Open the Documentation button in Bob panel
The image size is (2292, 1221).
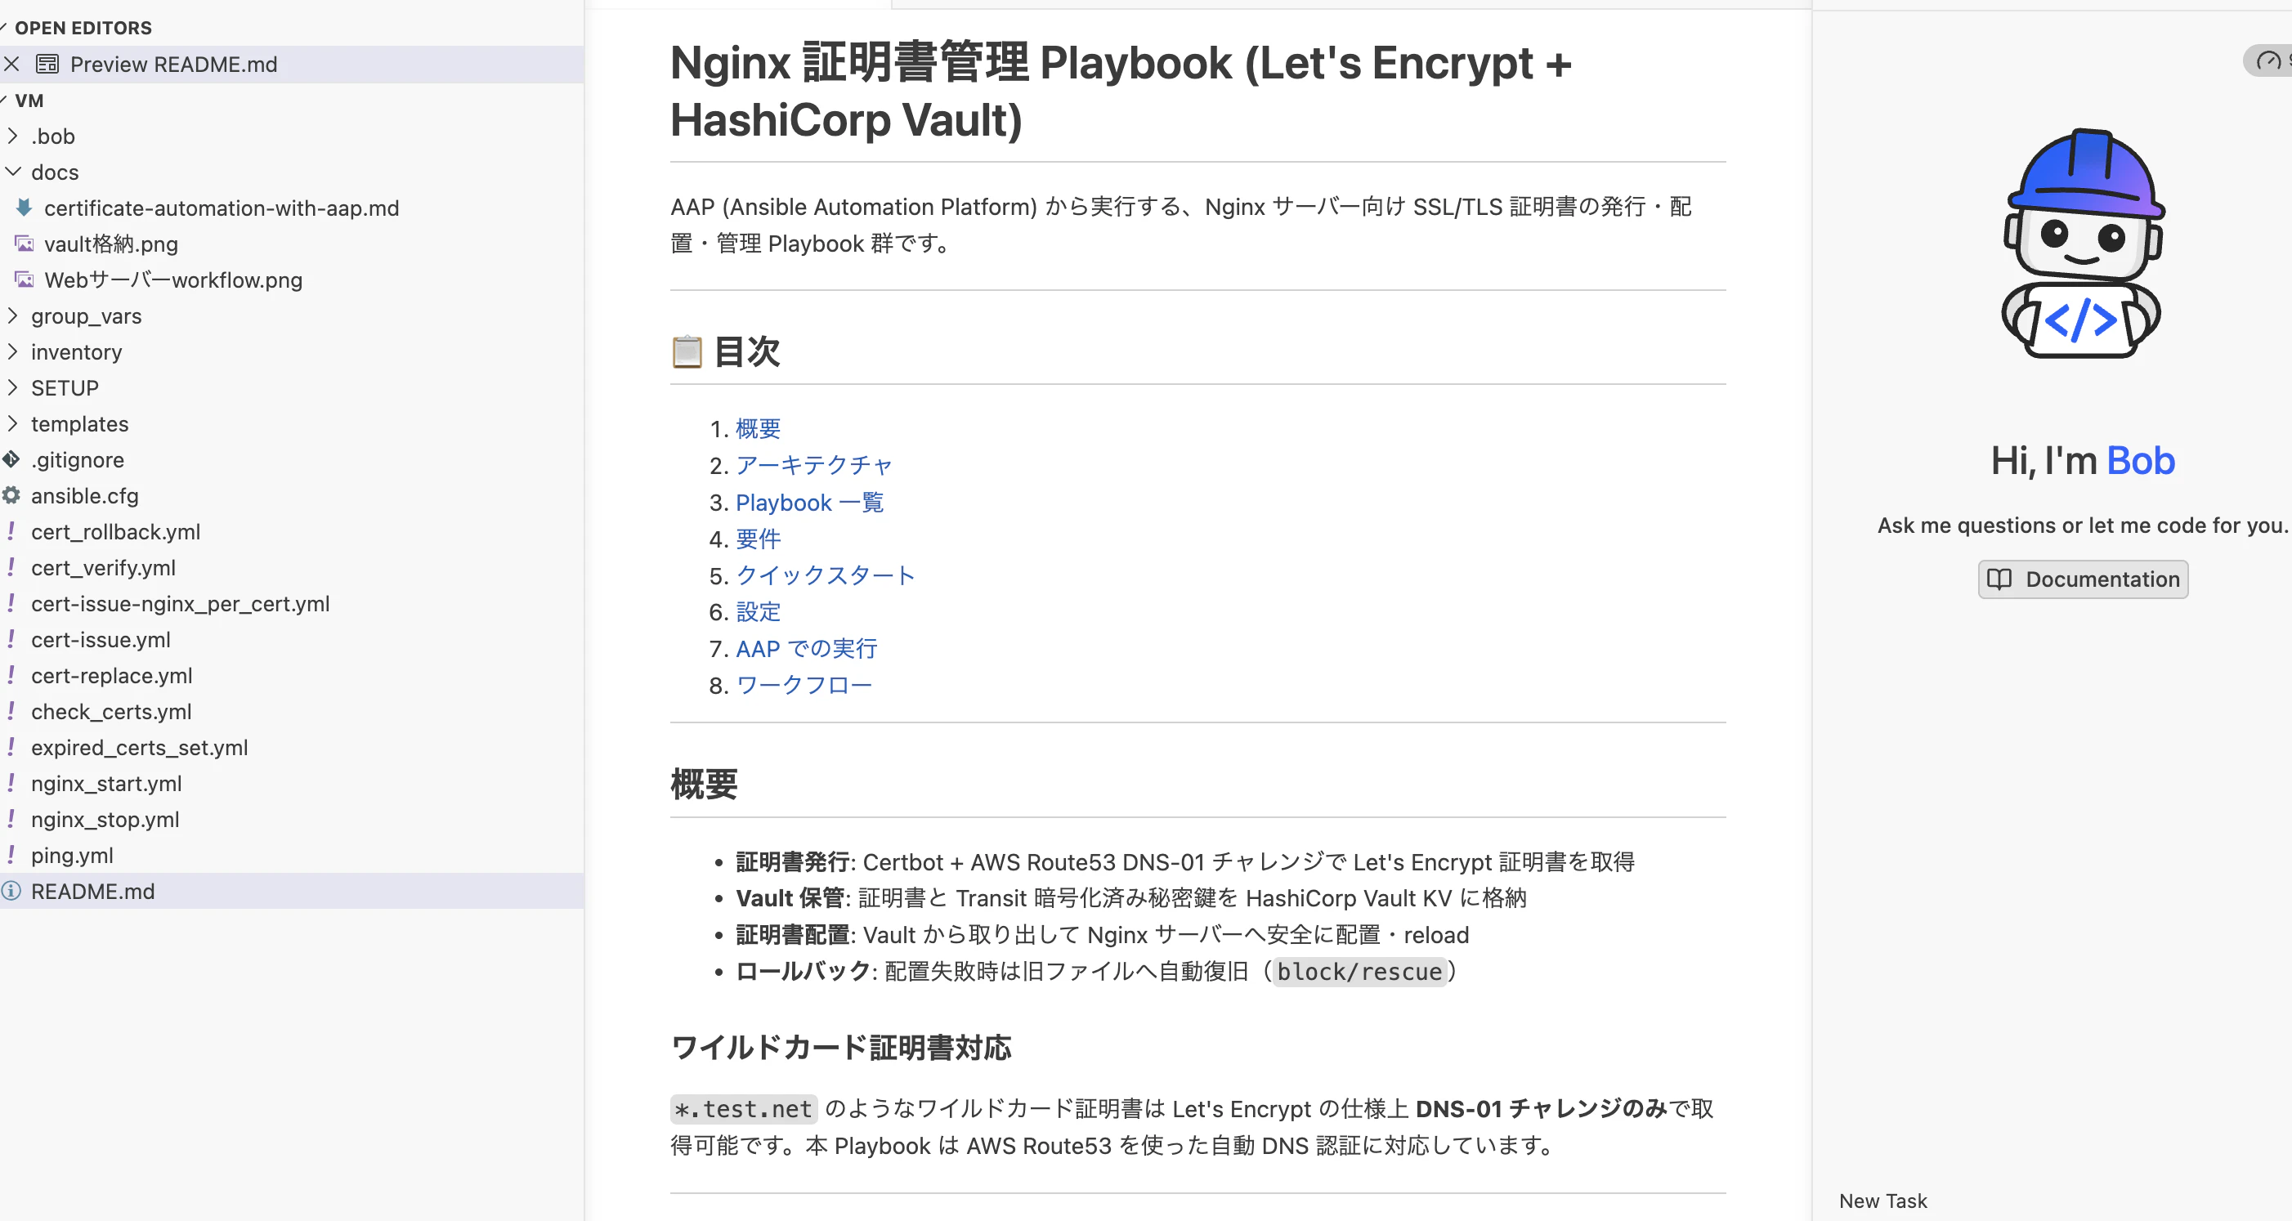(2083, 579)
